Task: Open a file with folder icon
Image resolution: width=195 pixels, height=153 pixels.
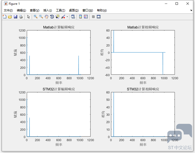Action: point(10,17)
